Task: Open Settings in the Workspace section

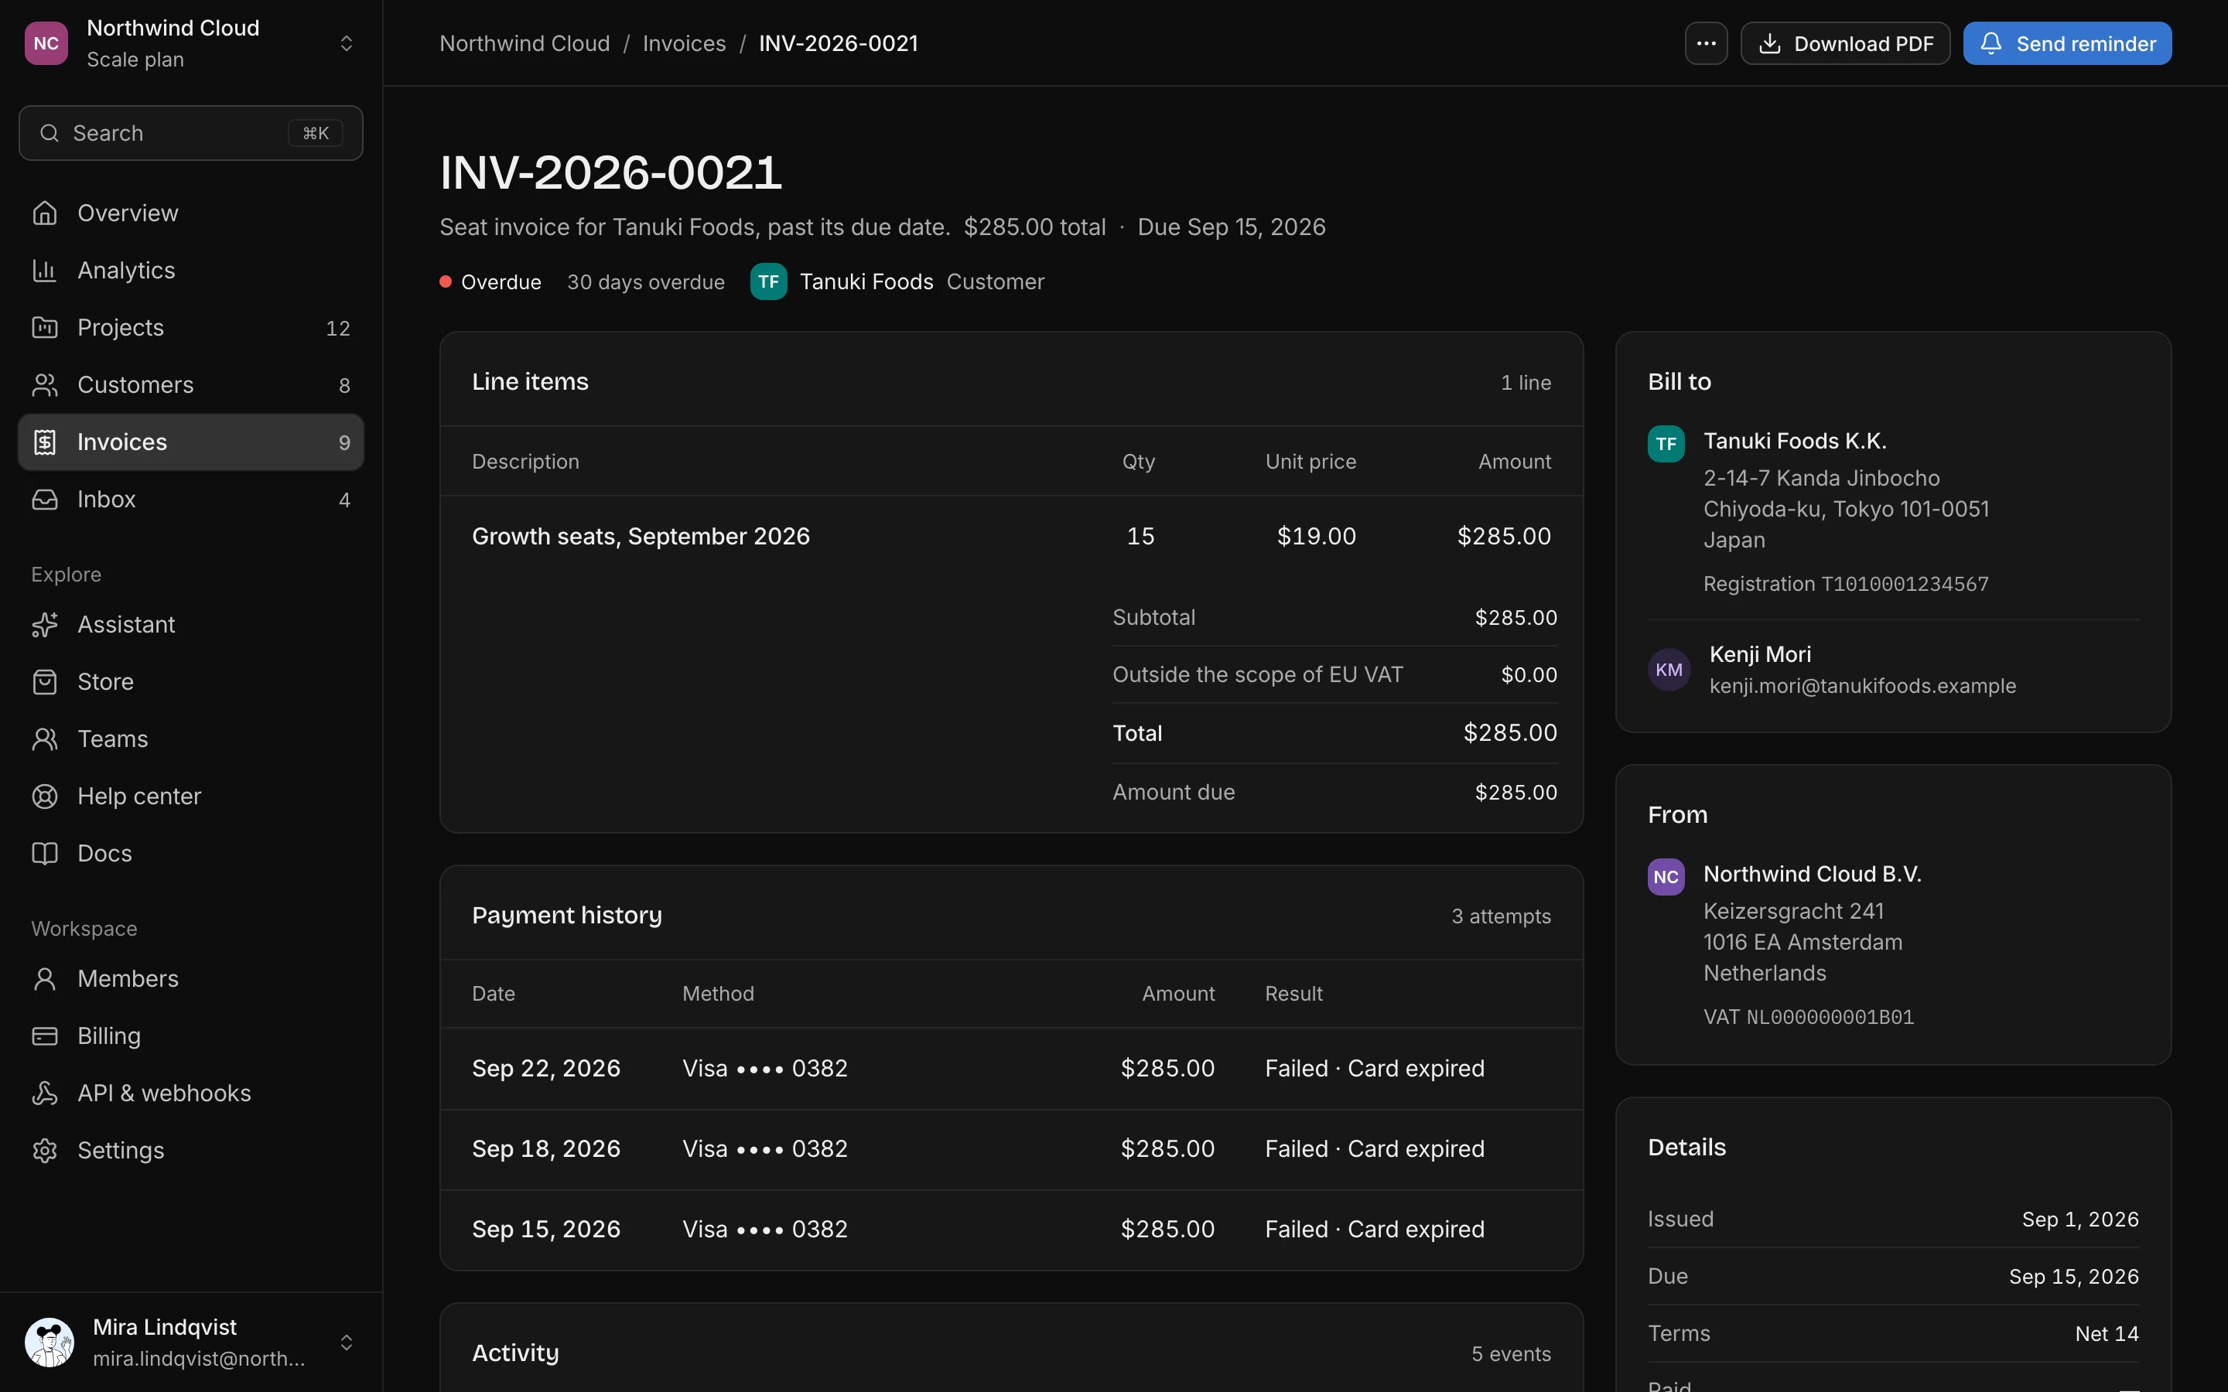Action: 190,1150
